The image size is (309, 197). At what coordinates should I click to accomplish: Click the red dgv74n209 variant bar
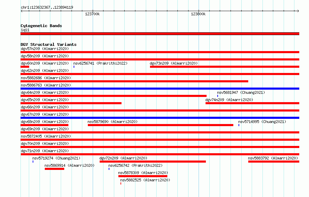tap(252, 103)
